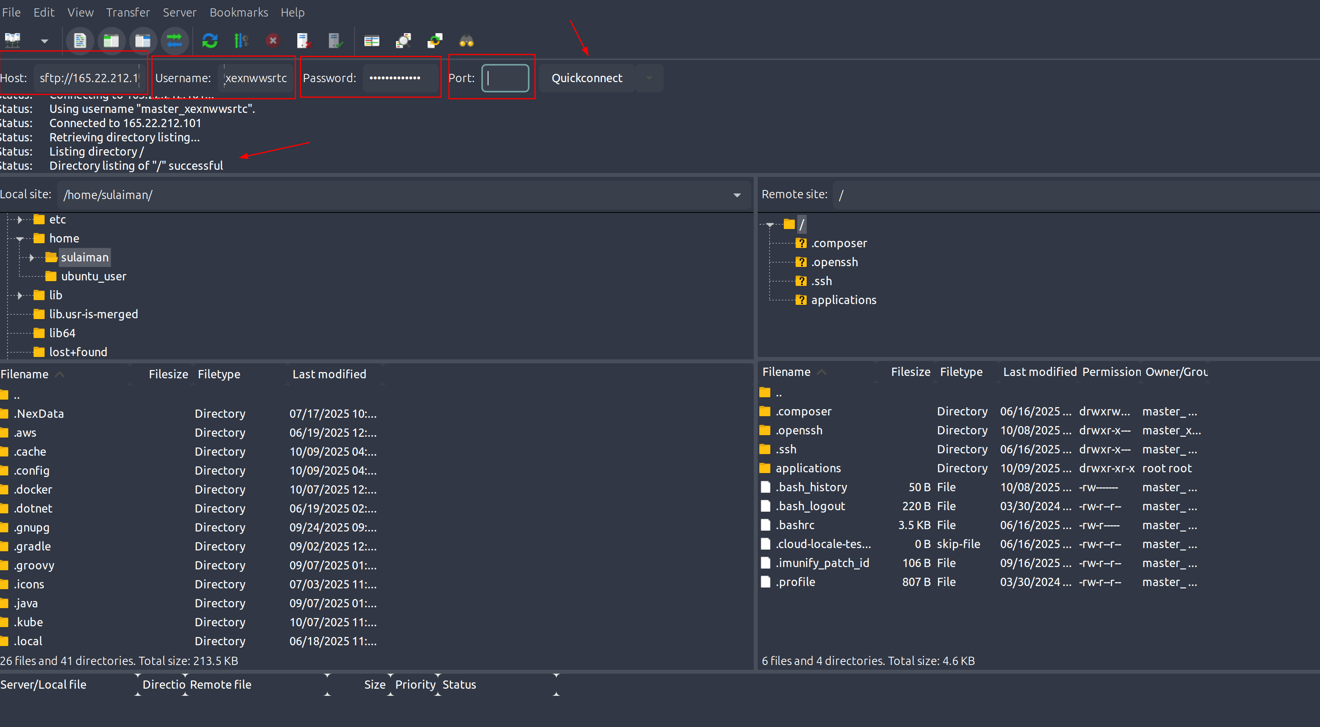Image resolution: width=1320 pixels, height=727 pixels.
Task: Cancel the current operation
Action: [x=273, y=40]
